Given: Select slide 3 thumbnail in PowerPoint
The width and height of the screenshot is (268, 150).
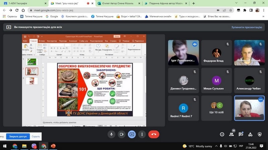Looking at the screenshot, I should click(x=32, y=81).
